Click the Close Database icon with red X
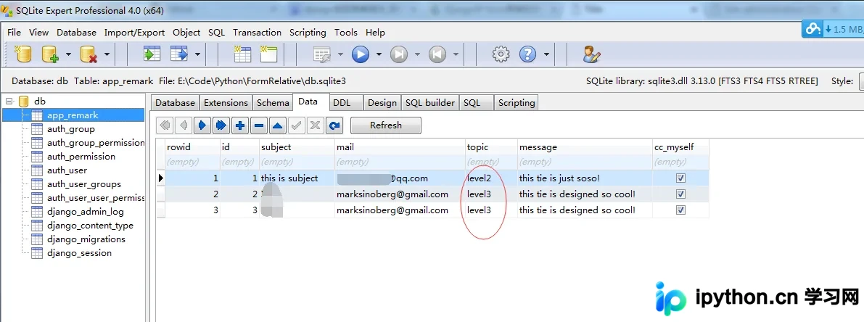Screen dimensions: 864x322 (x=89, y=54)
